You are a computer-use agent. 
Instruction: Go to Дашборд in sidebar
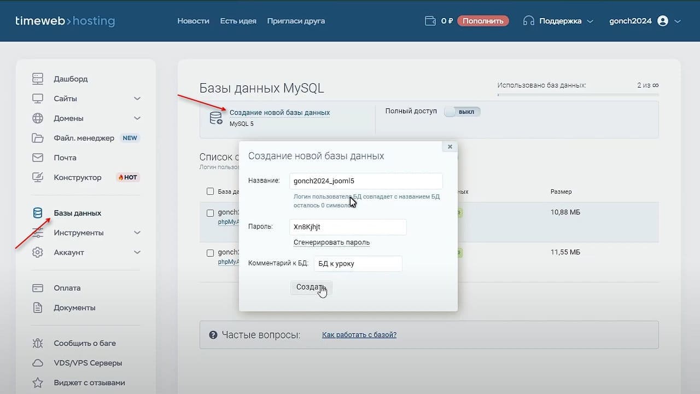tap(71, 79)
